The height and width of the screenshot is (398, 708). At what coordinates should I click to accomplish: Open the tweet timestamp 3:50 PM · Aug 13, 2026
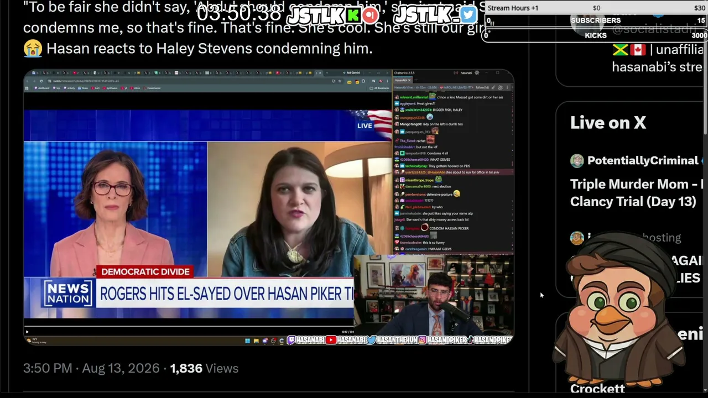91,368
